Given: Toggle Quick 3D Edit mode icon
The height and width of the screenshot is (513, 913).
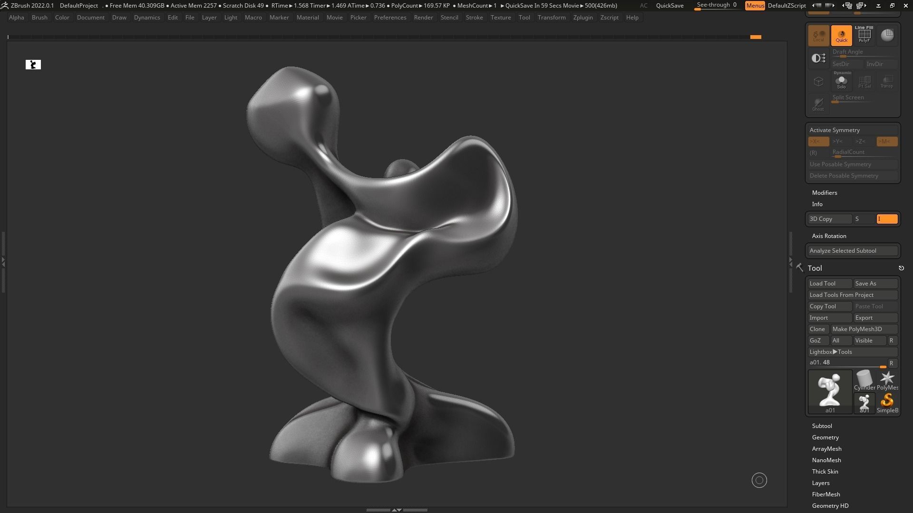Looking at the screenshot, I should [841, 36].
